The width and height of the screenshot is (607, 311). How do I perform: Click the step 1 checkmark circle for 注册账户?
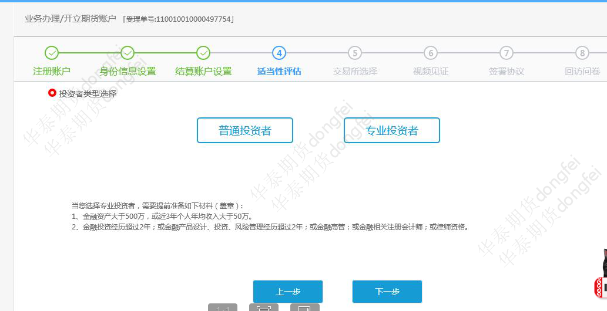pyautogui.click(x=52, y=53)
